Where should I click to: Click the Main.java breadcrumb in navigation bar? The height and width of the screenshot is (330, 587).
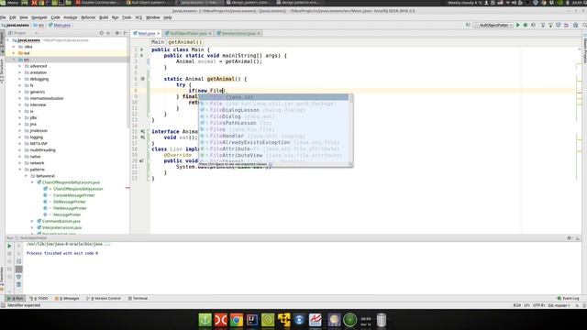point(59,25)
